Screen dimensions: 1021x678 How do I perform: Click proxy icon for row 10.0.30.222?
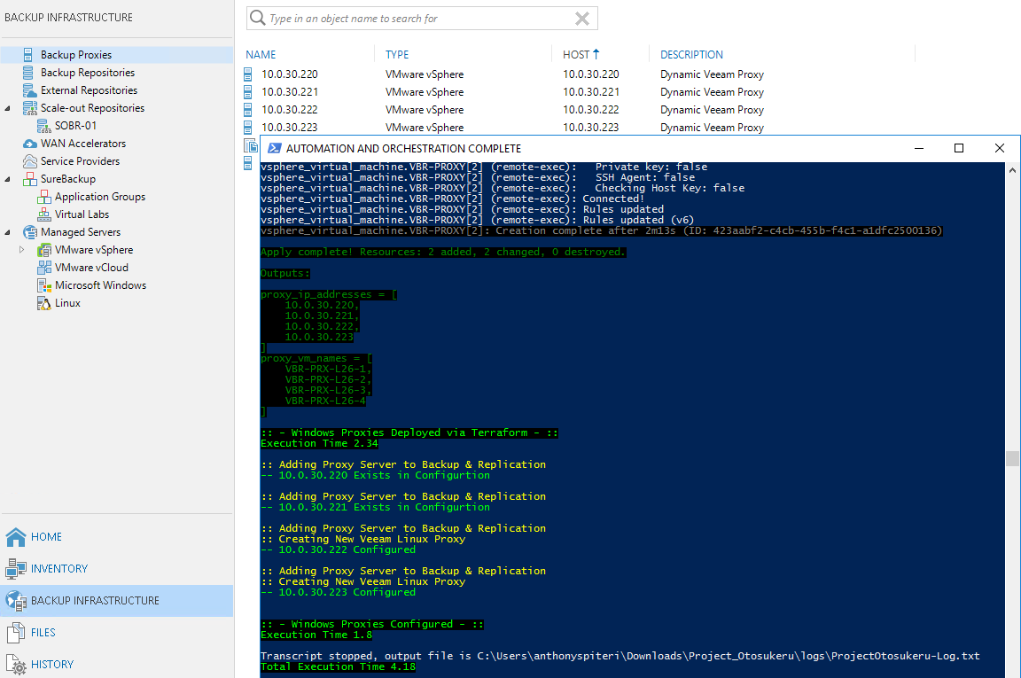coord(248,109)
